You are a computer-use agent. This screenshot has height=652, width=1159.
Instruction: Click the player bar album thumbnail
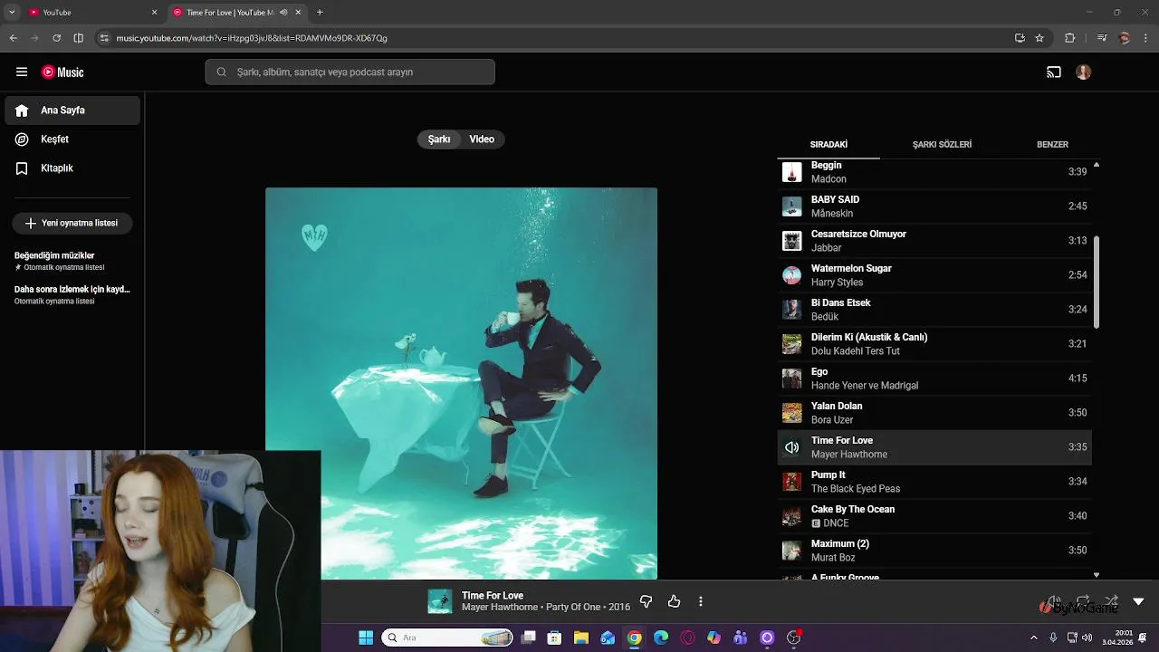point(440,601)
